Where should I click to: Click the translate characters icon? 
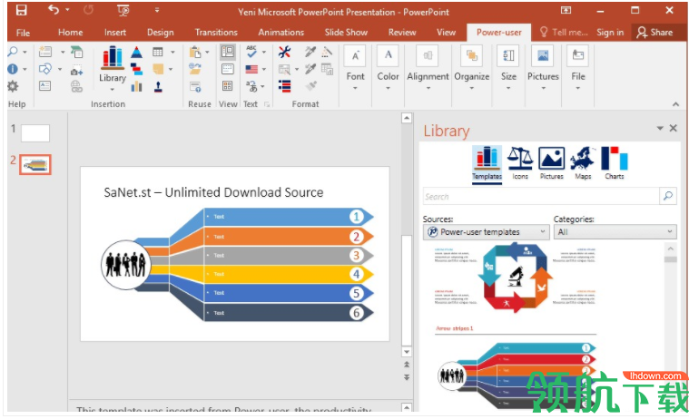251,86
